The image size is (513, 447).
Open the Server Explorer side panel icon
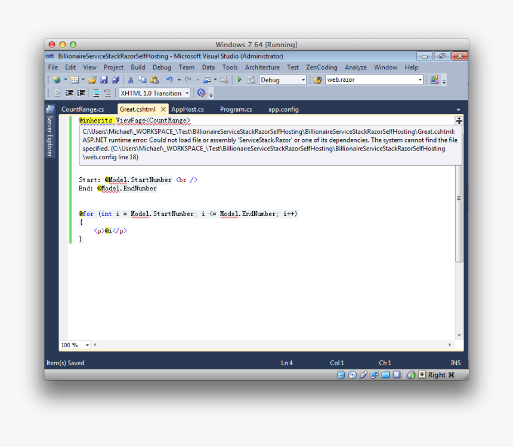tap(50, 109)
